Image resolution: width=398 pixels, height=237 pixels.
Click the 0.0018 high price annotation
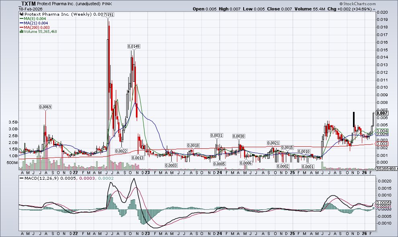(x=193, y=145)
